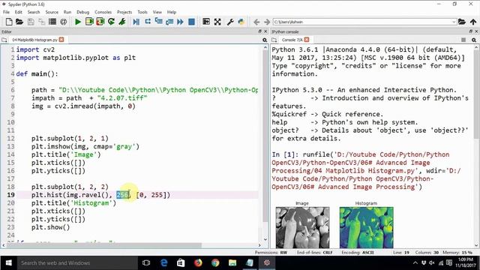
Task: Change to the parent directory up arrow
Action: coord(473,22)
